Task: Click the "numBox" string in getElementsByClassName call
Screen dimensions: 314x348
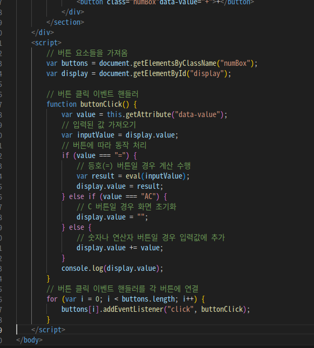Action: click(235, 63)
